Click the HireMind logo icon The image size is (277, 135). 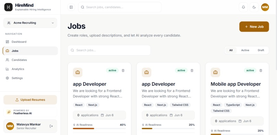(x=9, y=7)
